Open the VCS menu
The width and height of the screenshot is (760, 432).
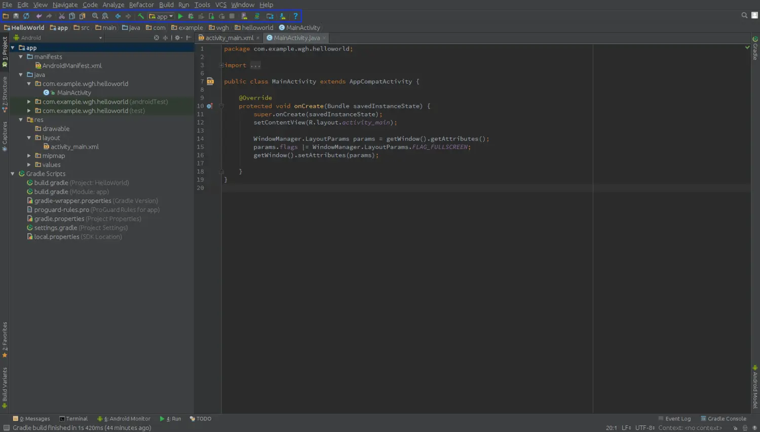pyautogui.click(x=221, y=5)
